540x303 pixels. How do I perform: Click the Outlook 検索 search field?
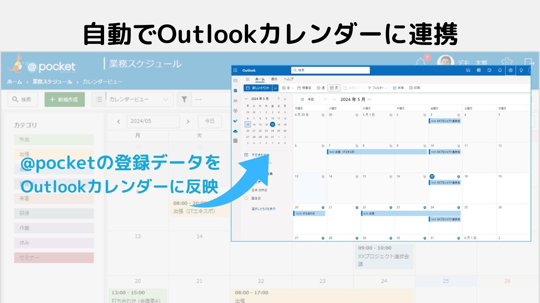[x=330, y=70]
